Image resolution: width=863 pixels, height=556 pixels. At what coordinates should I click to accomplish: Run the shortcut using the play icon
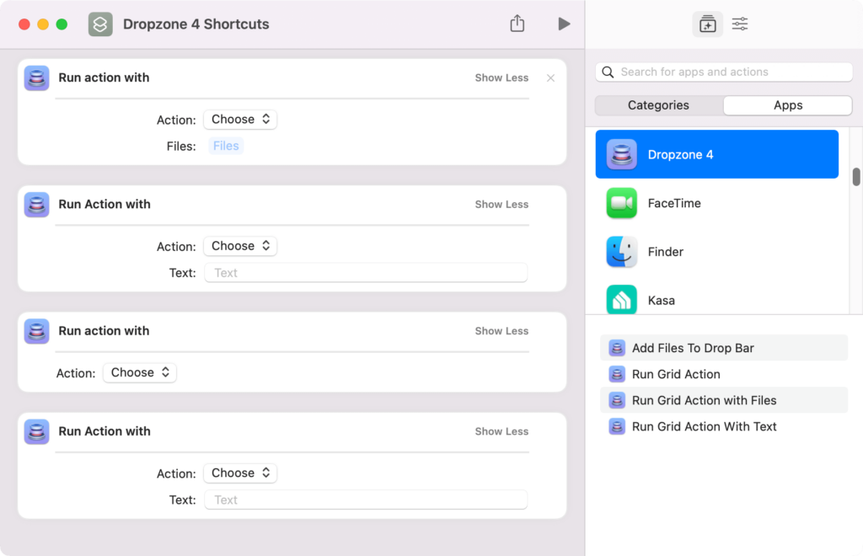pyautogui.click(x=564, y=24)
